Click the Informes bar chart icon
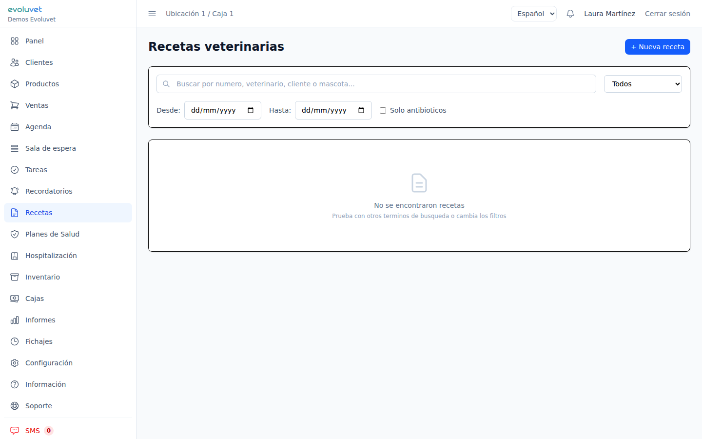The height and width of the screenshot is (439, 702). [14, 320]
